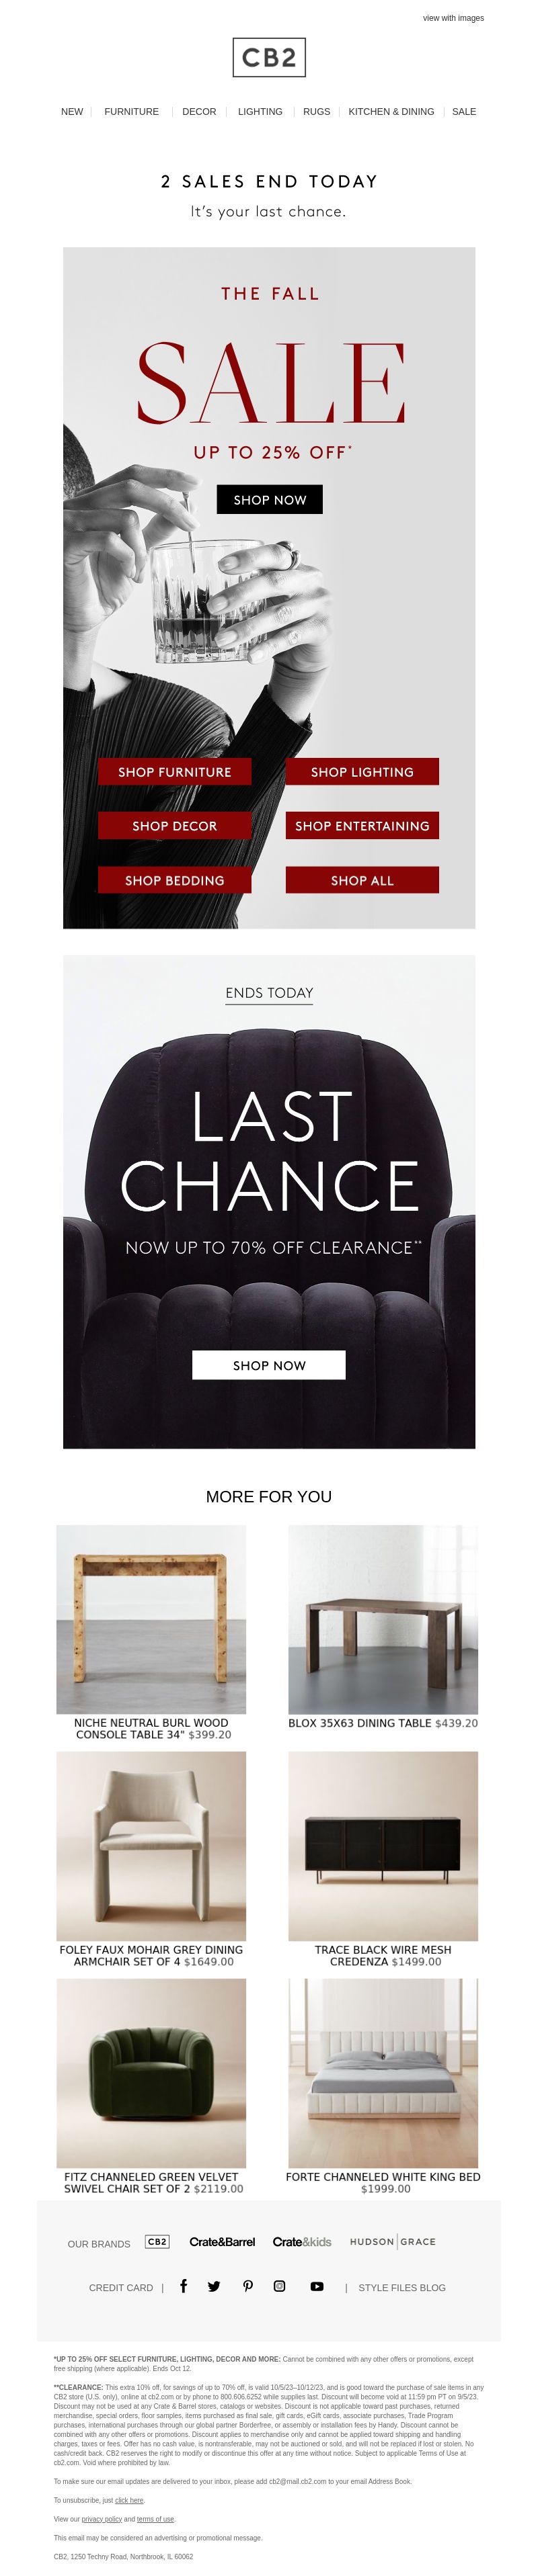Image resolution: width=538 pixels, height=2576 pixels.
Task: Open the Instagram icon
Action: 280,2285
